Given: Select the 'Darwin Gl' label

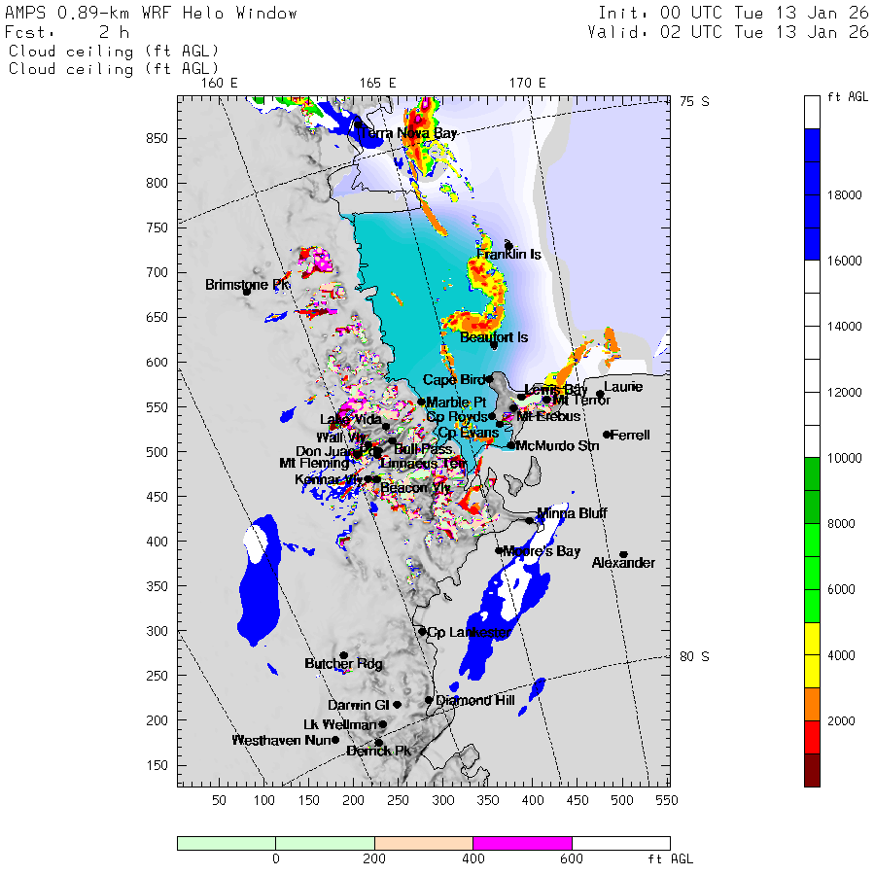Looking at the screenshot, I should click(358, 706).
